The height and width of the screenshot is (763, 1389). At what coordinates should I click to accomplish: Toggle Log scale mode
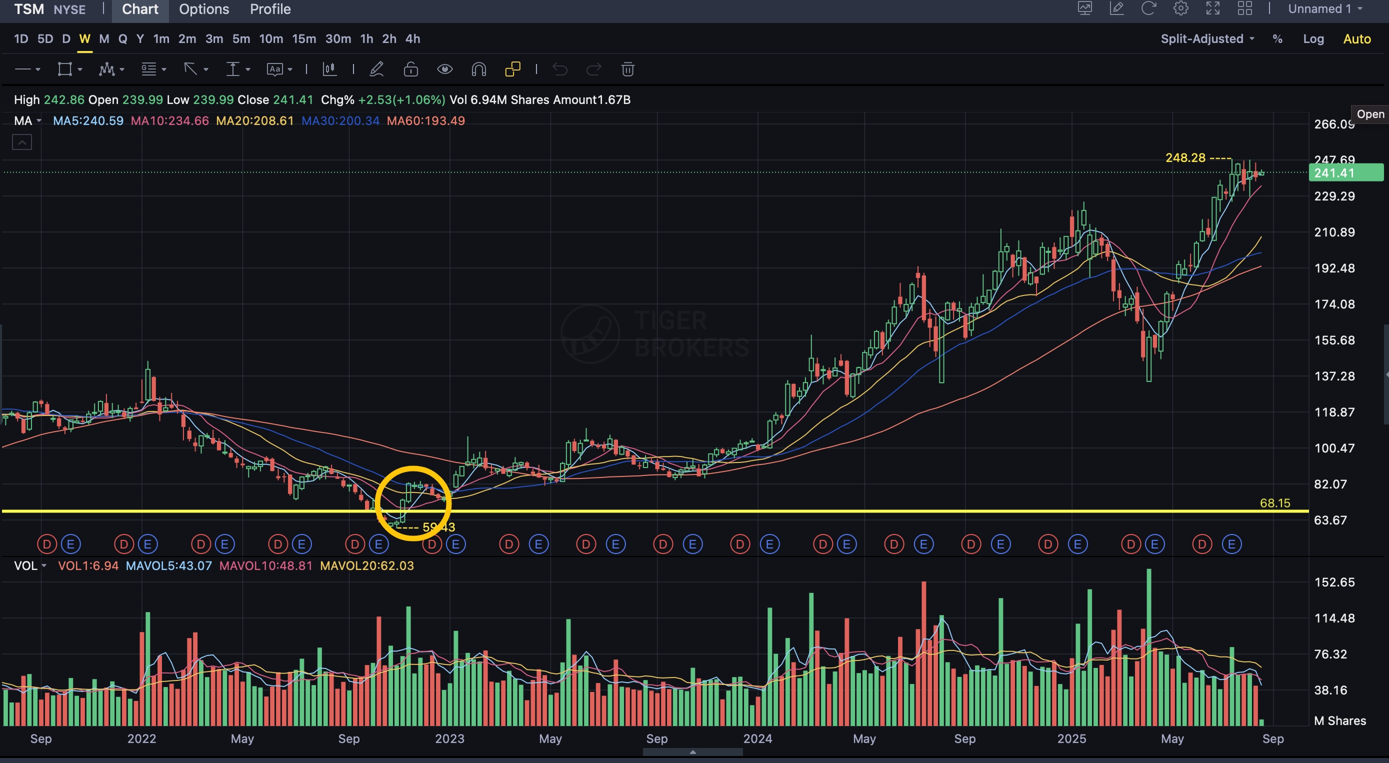(x=1313, y=39)
